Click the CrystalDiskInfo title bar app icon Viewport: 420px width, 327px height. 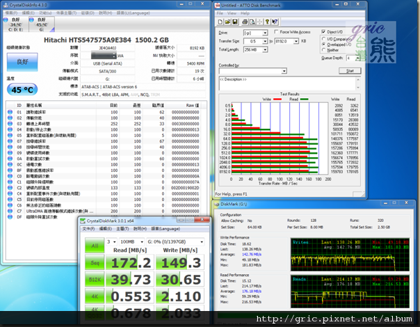click(x=6, y=5)
